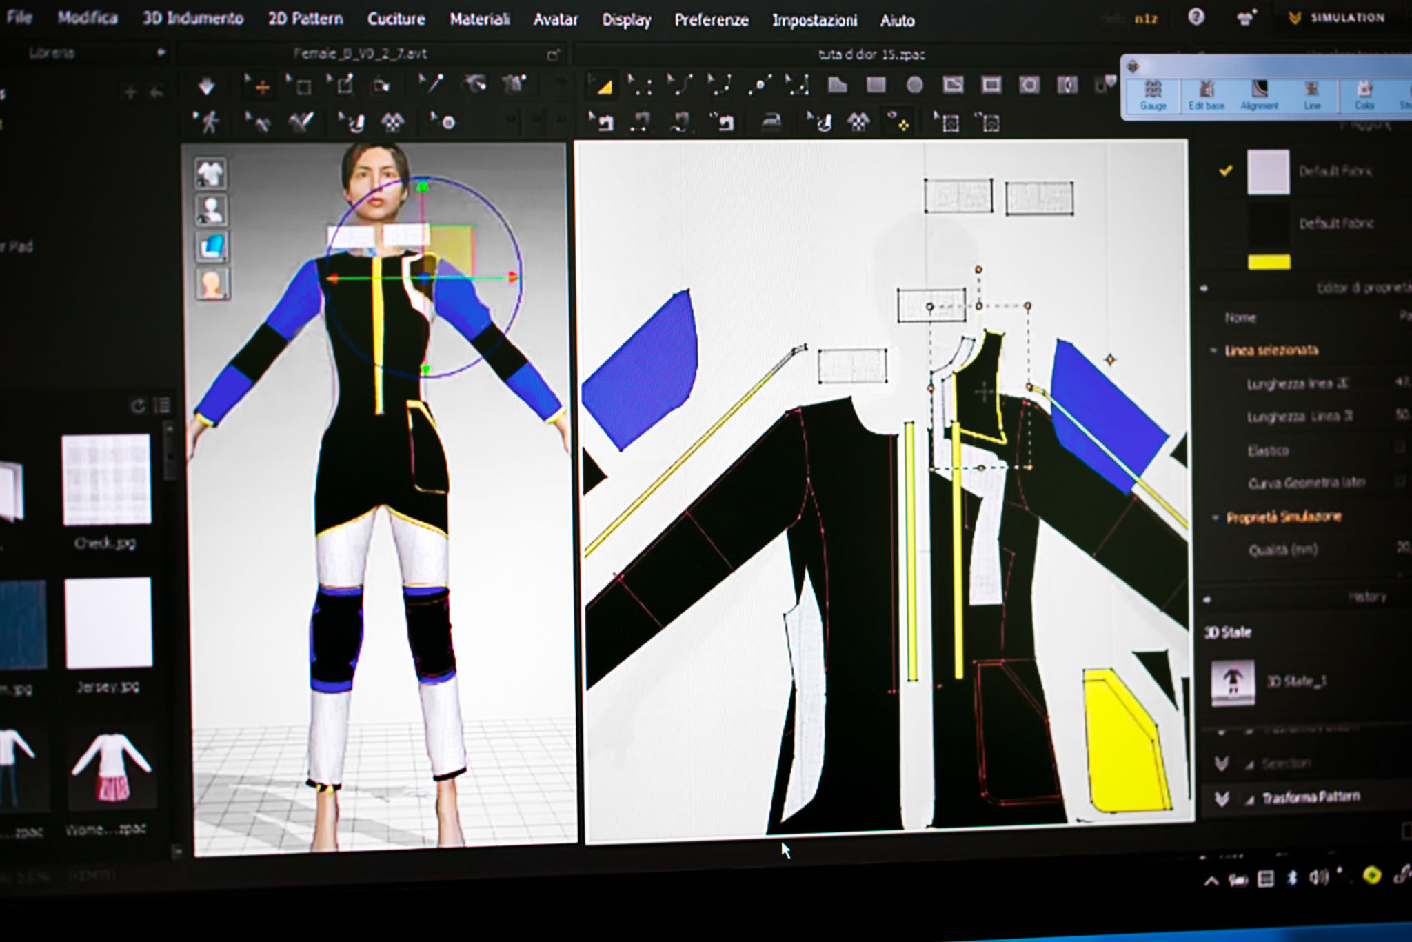This screenshot has width=1412, height=942.
Task: Click the garment display icon in 3D window
Action: point(210,173)
